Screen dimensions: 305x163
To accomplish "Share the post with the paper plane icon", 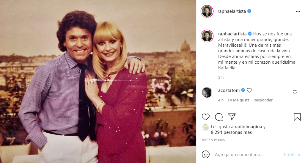I will [x=232, y=117].
